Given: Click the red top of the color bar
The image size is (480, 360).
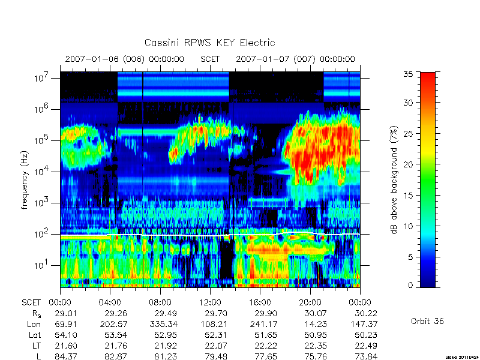Looking at the screenshot, I should [x=428, y=79].
